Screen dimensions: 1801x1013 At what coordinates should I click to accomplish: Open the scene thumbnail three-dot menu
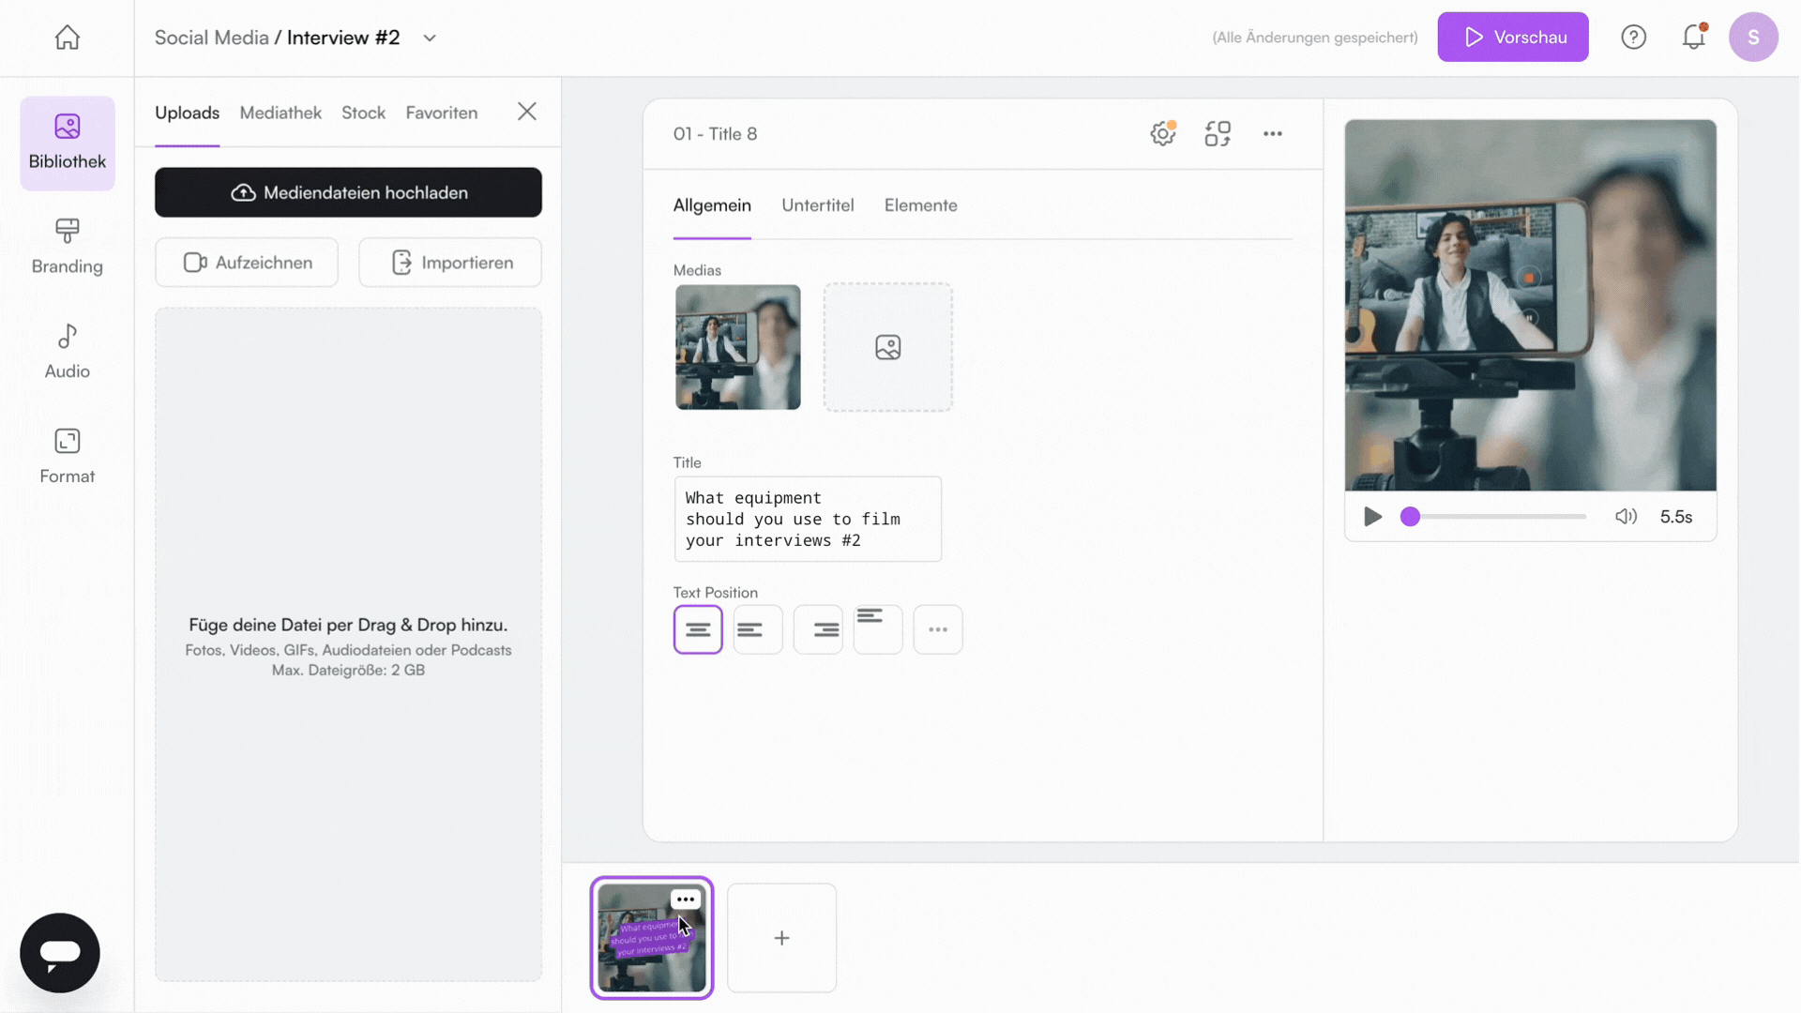pyautogui.click(x=686, y=900)
